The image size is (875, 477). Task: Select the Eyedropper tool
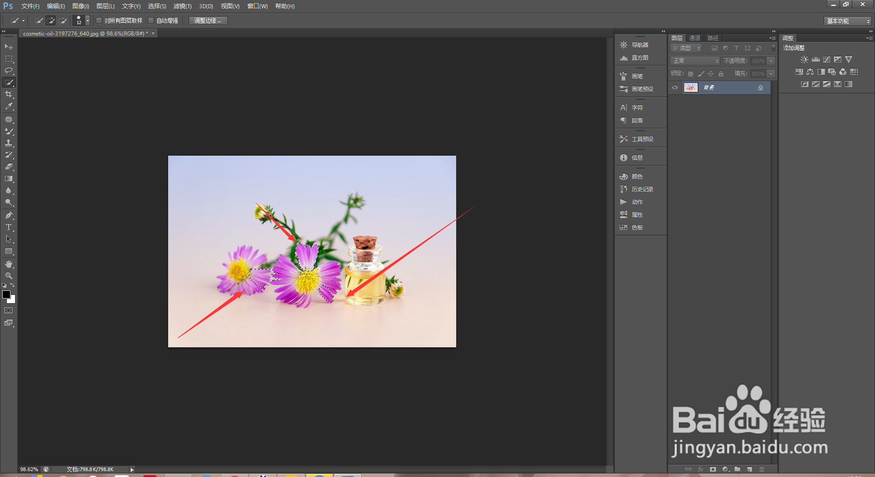(9, 106)
